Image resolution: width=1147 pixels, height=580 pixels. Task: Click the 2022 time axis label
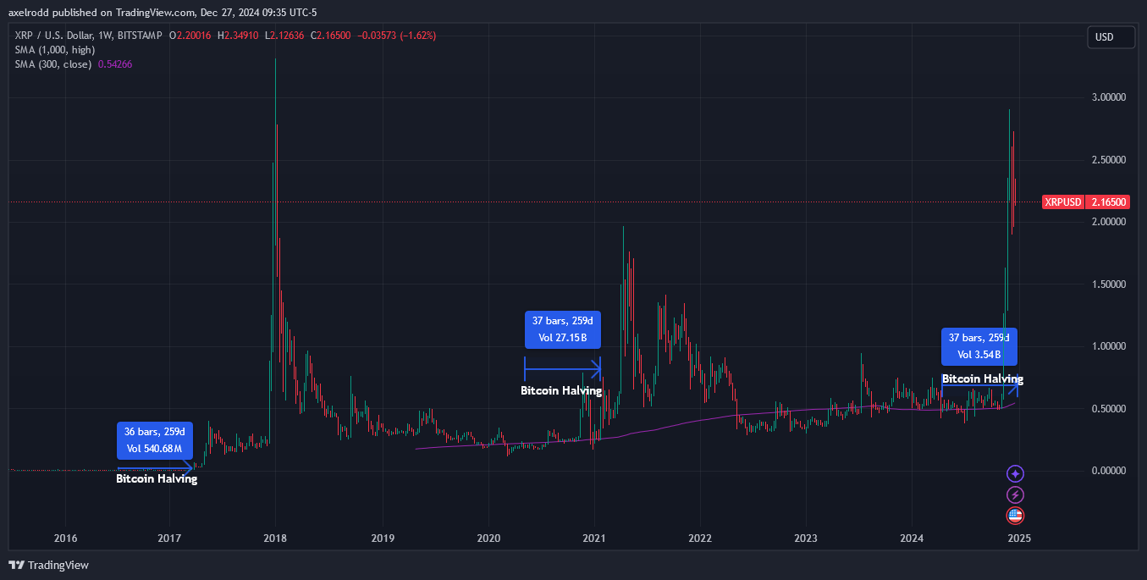700,538
